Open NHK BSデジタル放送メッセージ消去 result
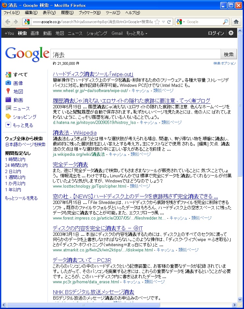The height and width of the screenshot is (309, 244). pos(93,292)
